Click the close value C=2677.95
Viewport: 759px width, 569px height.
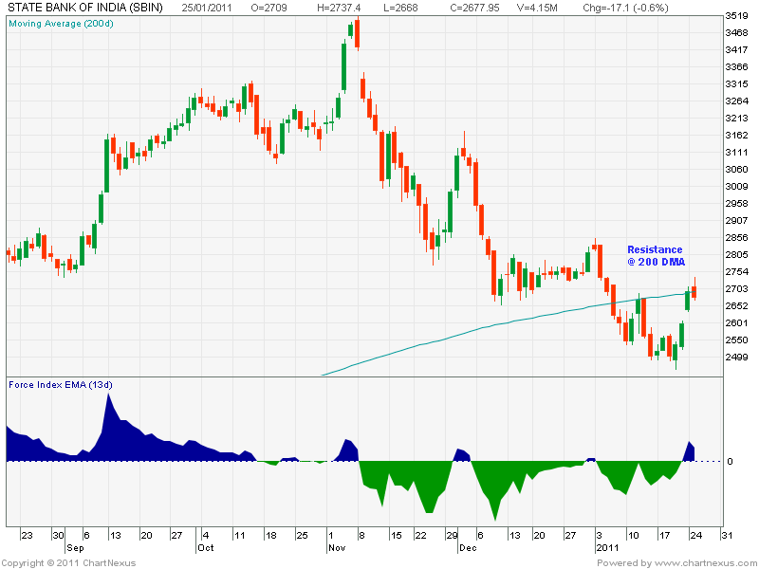coord(474,8)
